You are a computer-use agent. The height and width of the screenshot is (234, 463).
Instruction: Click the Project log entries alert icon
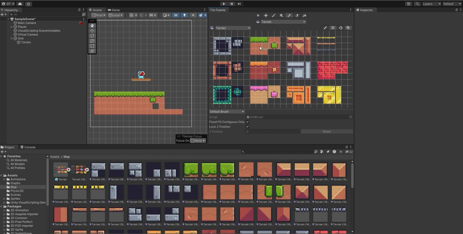(334, 152)
